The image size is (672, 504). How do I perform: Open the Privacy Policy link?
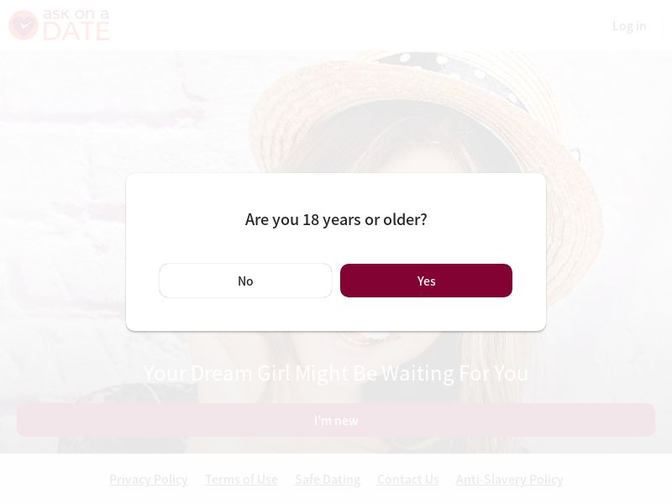(x=149, y=480)
